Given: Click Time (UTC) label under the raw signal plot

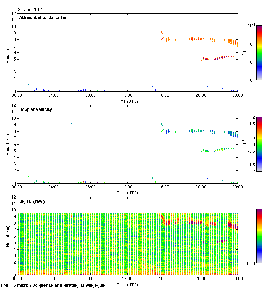Looking at the screenshot, I should click(127, 285).
